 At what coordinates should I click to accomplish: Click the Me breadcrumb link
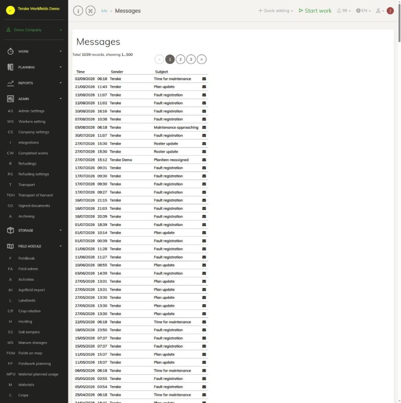pos(104,11)
